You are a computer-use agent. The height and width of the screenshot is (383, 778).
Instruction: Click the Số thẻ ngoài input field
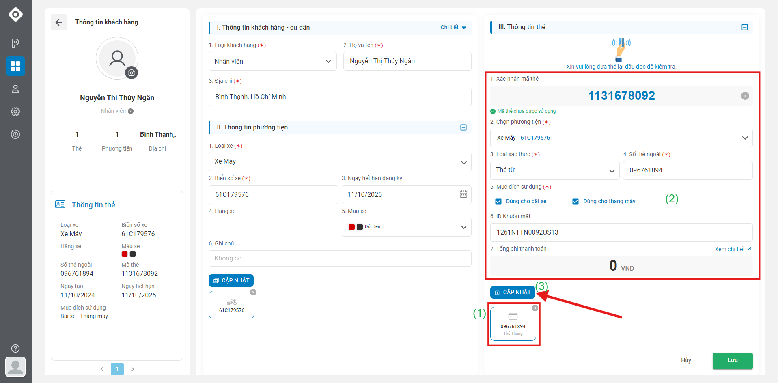688,170
